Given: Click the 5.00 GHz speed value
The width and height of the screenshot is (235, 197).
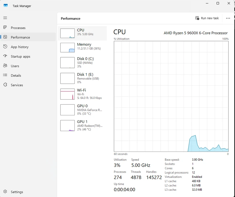Looking at the screenshot, I should point(141,165).
